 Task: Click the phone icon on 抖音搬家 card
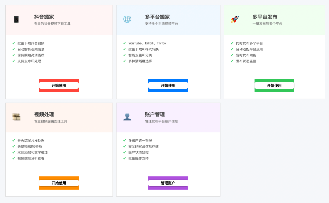16,19
